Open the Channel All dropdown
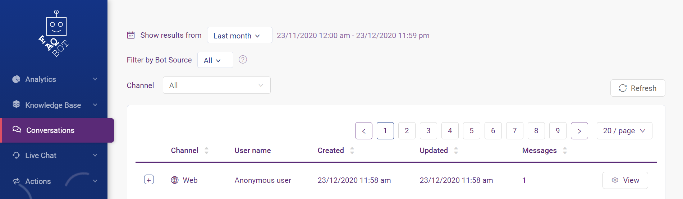 (216, 85)
